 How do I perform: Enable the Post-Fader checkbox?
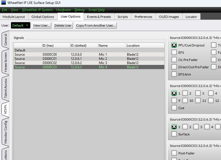tap(174, 153)
